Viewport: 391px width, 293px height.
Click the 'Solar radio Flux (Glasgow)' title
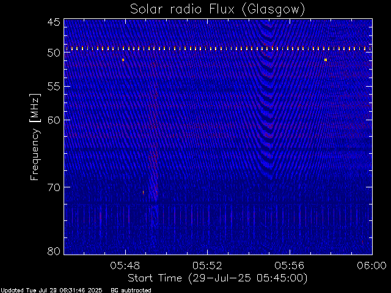click(217, 10)
